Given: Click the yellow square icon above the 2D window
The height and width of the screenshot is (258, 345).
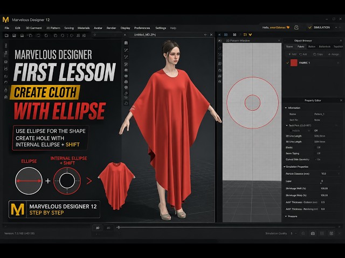Looking at the screenshot, I should (245, 34).
